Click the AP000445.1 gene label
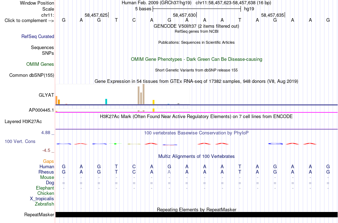Viewport: 338px width, 223px height. (41, 110)
